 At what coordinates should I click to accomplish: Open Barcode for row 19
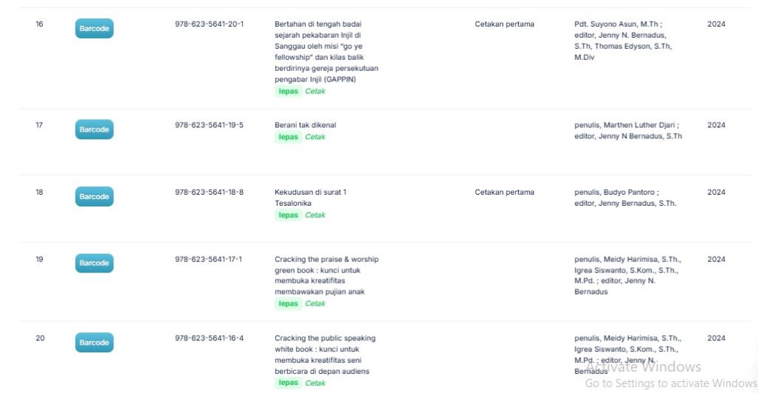(94, 263)
